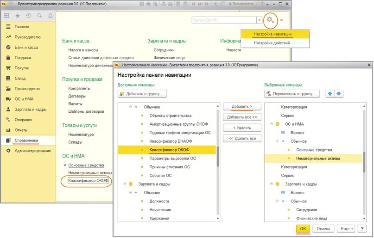The width and height of the screenshot is (374, 238).
Task: Click the Главное section icon
Action: [x=8, y=27]
